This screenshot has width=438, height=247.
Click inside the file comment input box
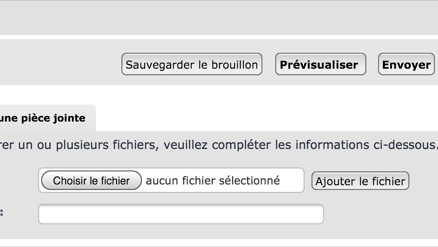[x=181, y=214]
